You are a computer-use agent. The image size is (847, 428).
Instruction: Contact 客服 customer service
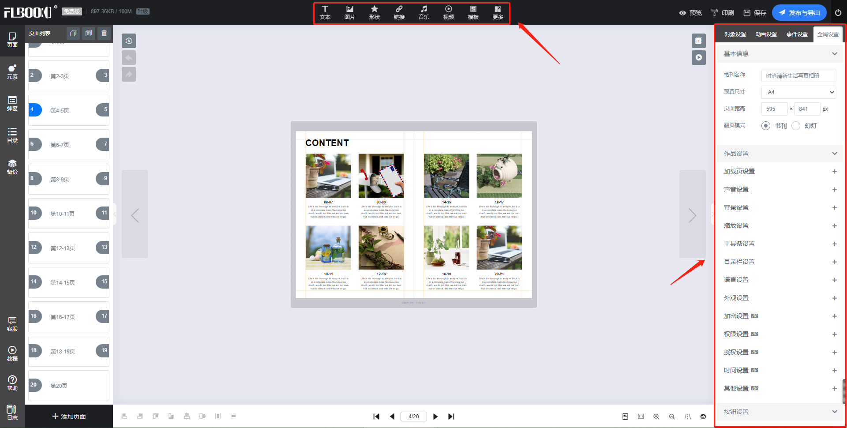12,324
